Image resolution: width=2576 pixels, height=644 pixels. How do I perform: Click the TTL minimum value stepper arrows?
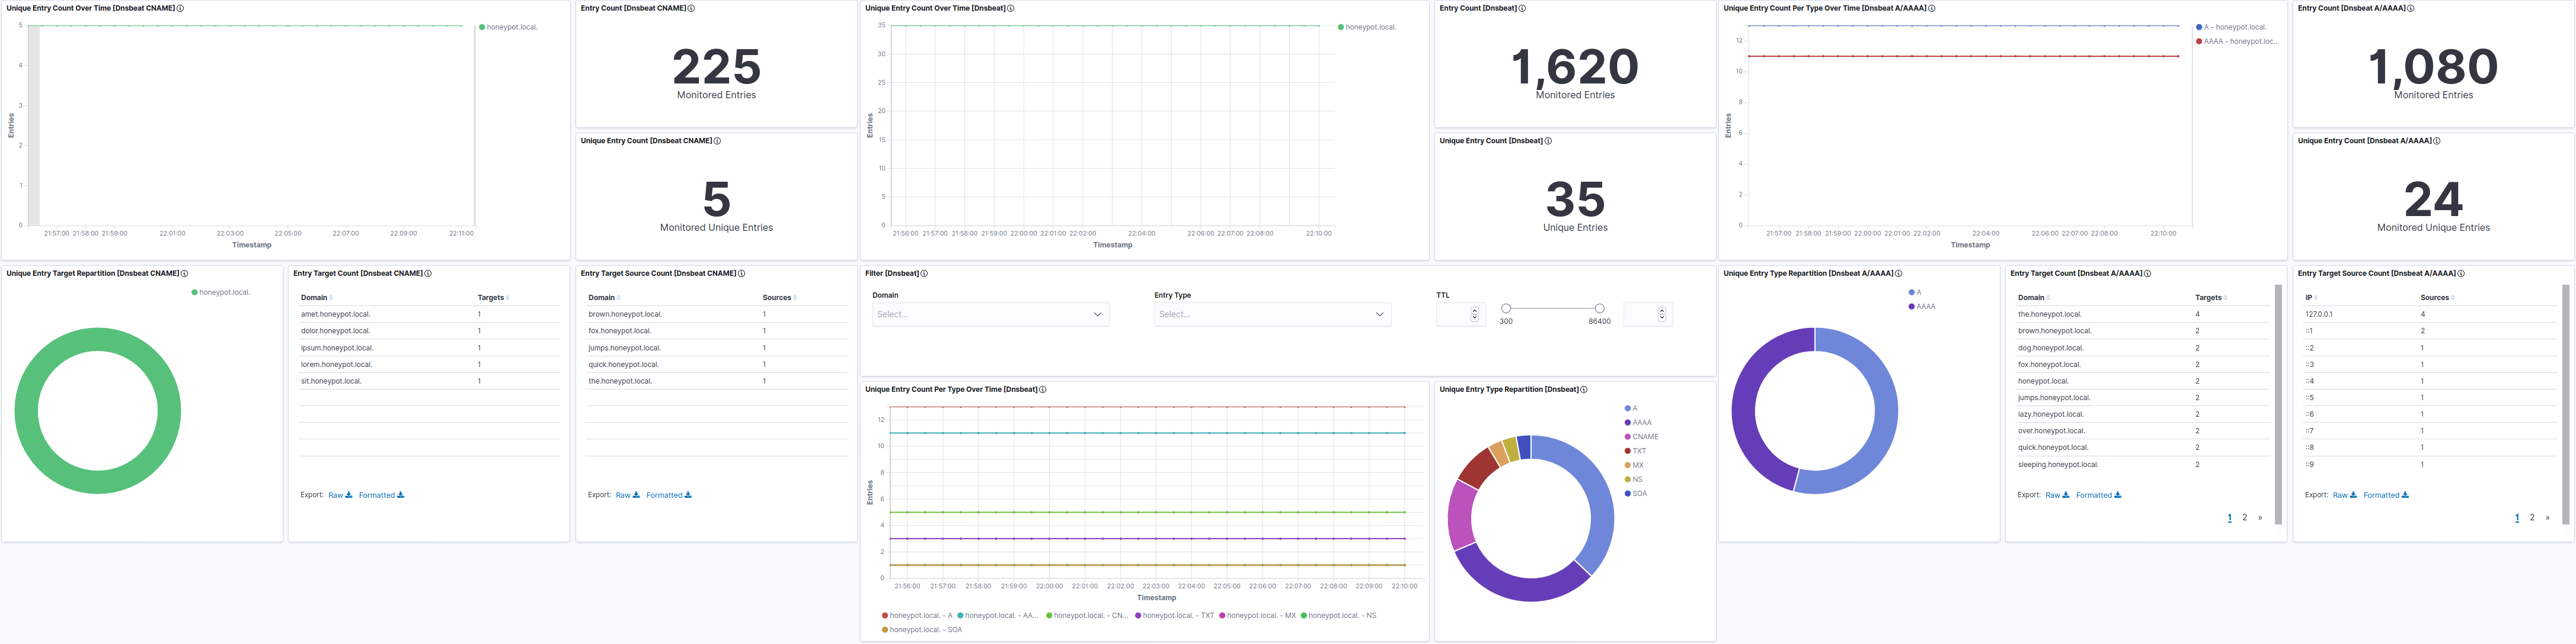1475,314
